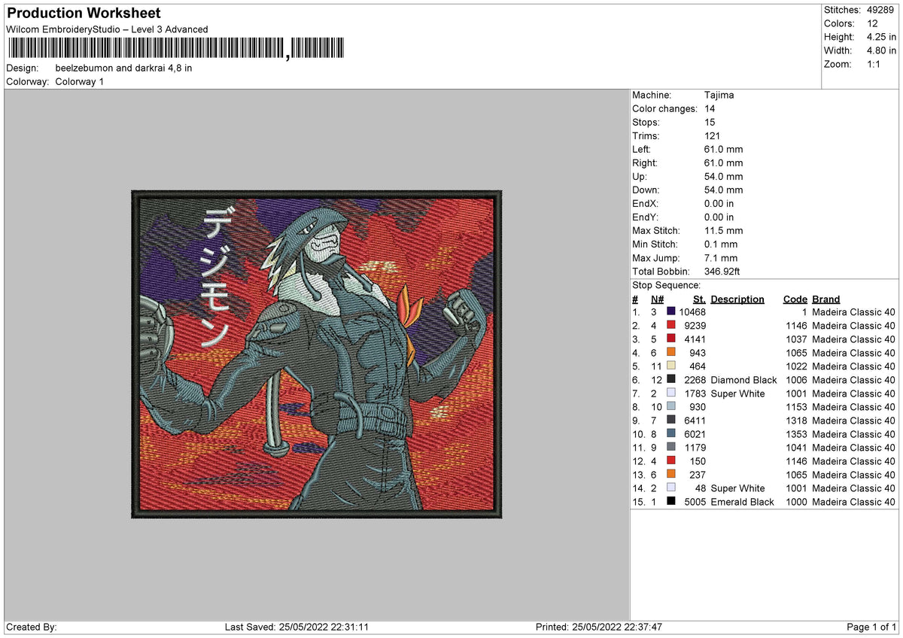
Task: Select stitch count 5005 in stop 15
Action: [695, 501]
